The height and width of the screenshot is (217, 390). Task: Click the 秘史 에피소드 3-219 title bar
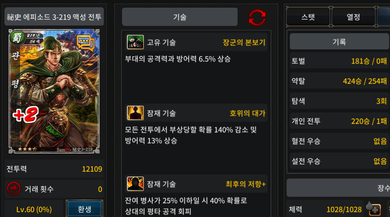54,17
